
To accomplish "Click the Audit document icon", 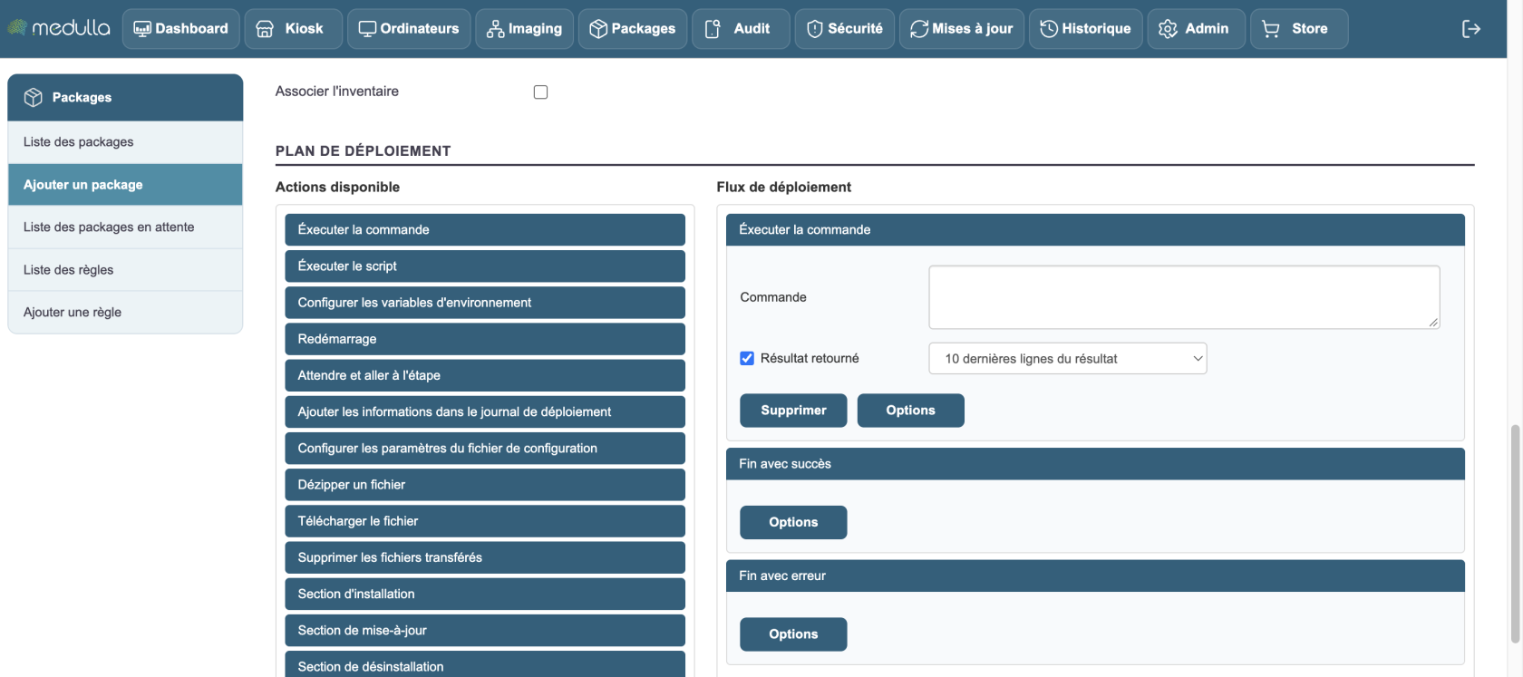I will click(x=713, y=29).
